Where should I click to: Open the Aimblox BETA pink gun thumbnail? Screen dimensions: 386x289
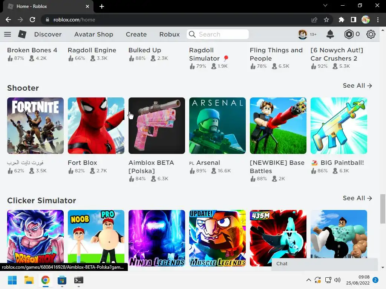pyautogui.click(x=157, y=126)
